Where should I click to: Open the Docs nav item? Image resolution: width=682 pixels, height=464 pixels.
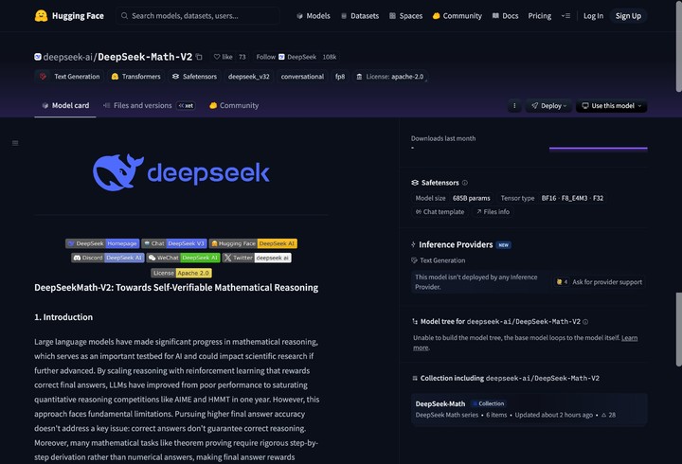point(505,16)
